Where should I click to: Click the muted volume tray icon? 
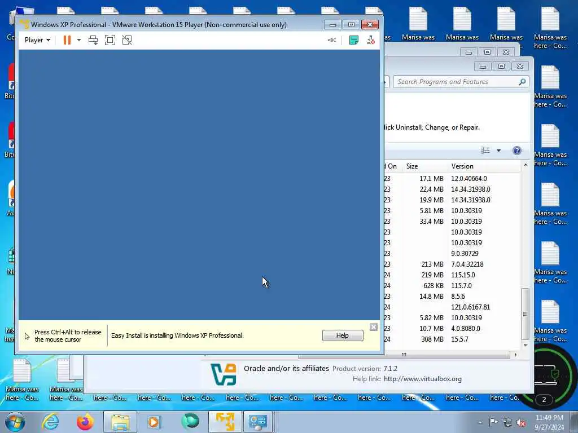pos(522,423)
